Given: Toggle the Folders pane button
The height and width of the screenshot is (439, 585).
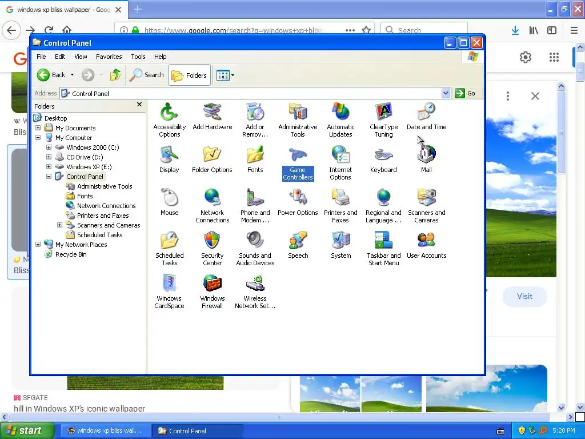Looking at the screenshot, I should [x=190, y=75].
